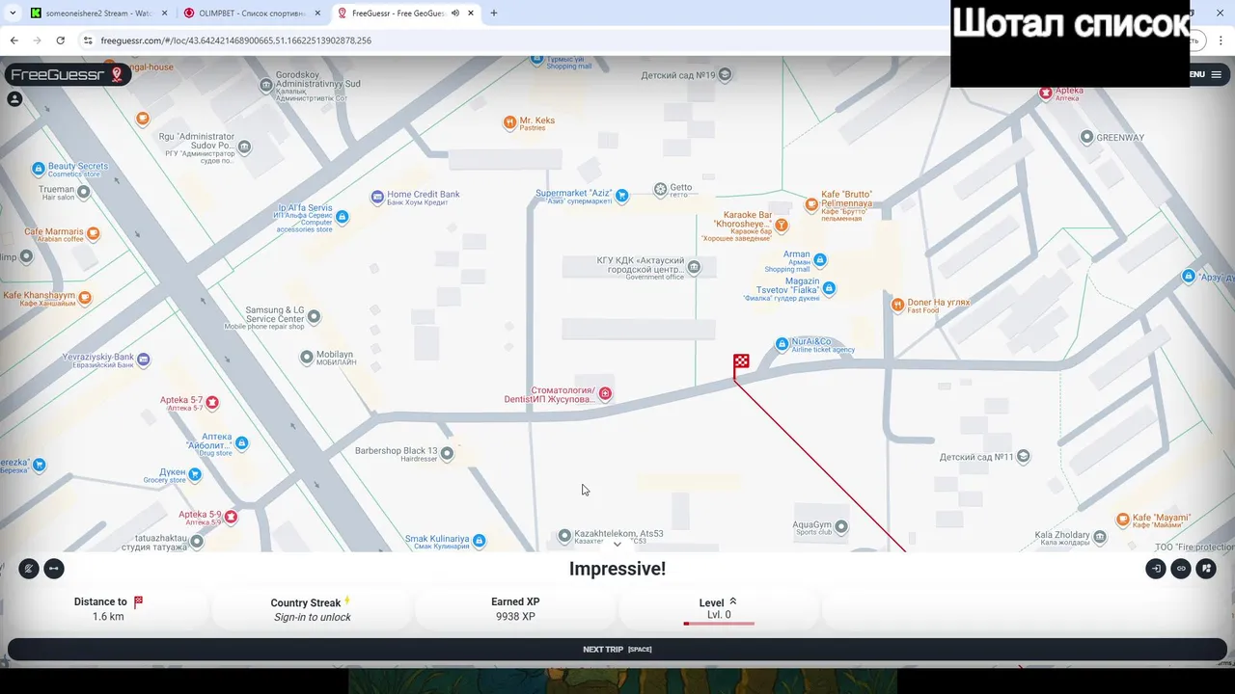The height and width of the screenshot is (694, 1235).
Task: Select the Getto map marker
Action: (660, 189)
